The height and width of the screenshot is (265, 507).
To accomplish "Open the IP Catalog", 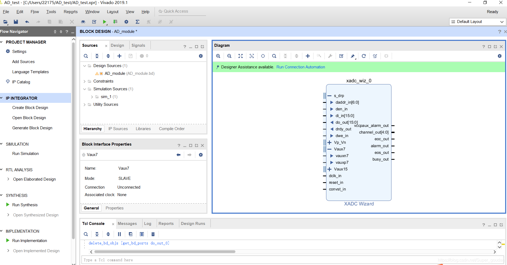I will click(x=21, y=82).
